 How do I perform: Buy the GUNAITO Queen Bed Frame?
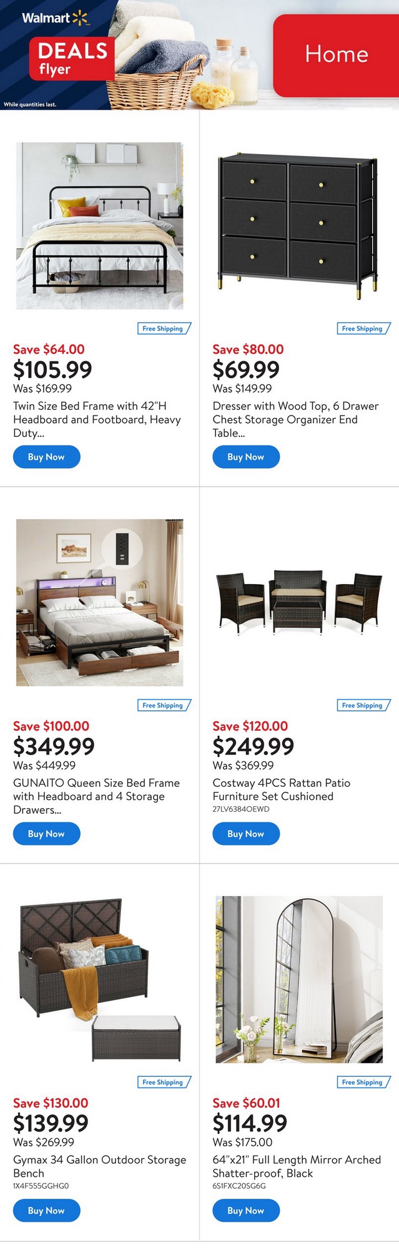(x=46, y=834)
